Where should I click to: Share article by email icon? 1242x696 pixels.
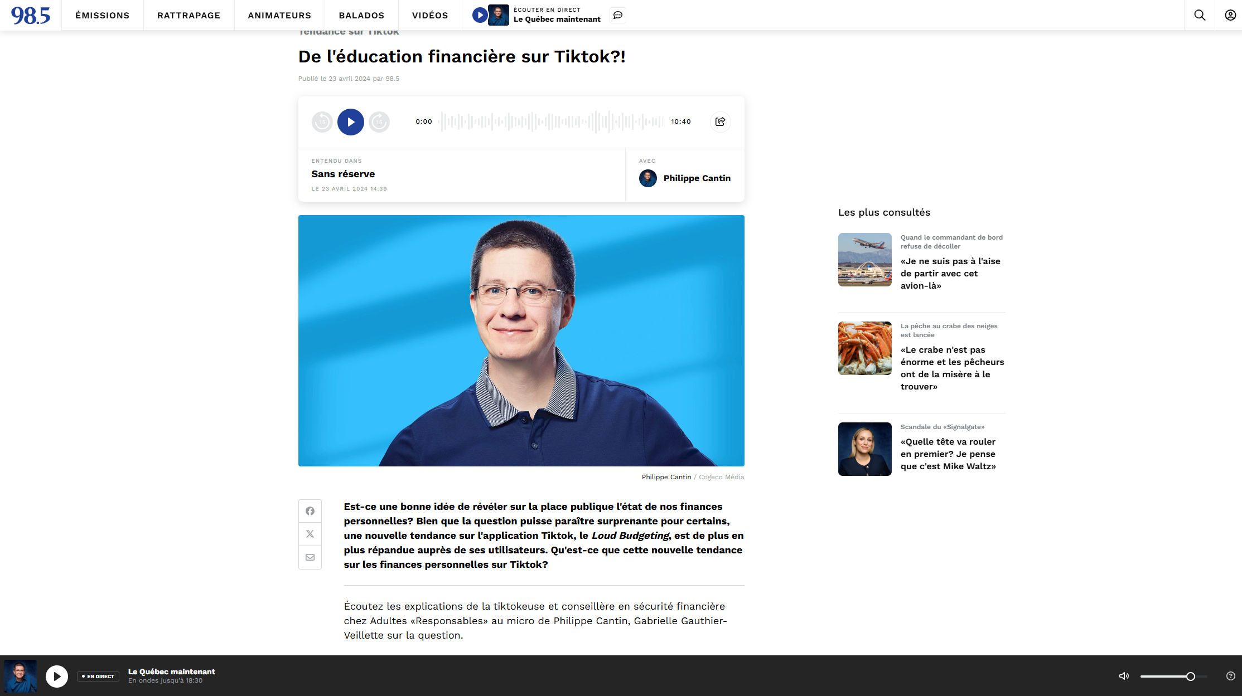click(x=310, y=557)
